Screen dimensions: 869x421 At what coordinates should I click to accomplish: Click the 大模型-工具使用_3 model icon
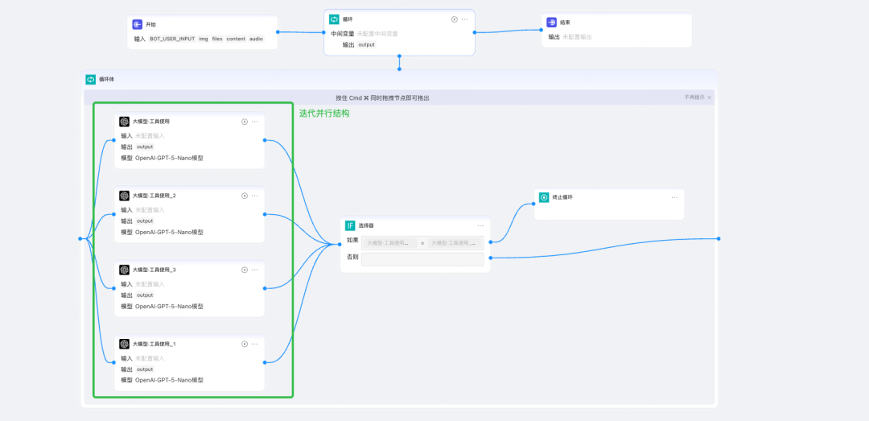click(125, 270)
